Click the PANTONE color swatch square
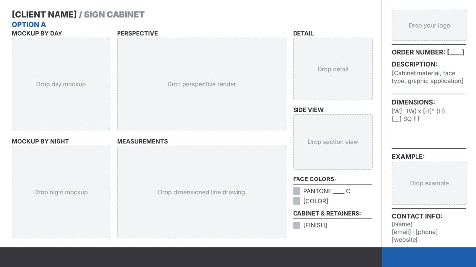This screenshot has height=267, width=476. (x=297, y=191)
